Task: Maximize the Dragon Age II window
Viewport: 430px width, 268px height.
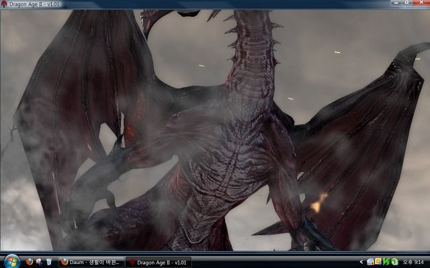Action: point(407,3)
